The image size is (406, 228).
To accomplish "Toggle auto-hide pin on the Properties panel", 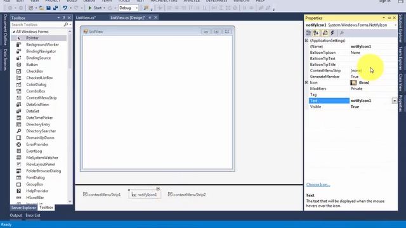I will (x=389, y=18).
